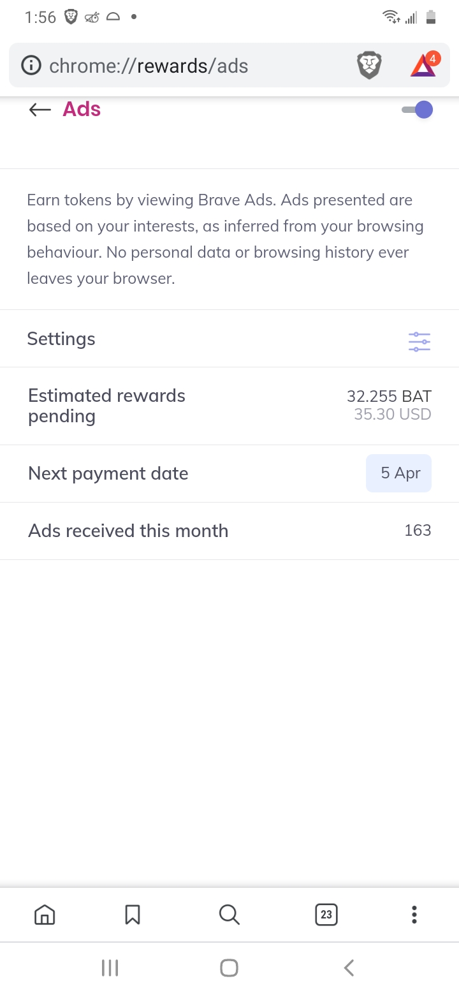Open bookmarks from the bottom toolbar
The width and height of the screenshot is (459, 995).
click(133, 915)
